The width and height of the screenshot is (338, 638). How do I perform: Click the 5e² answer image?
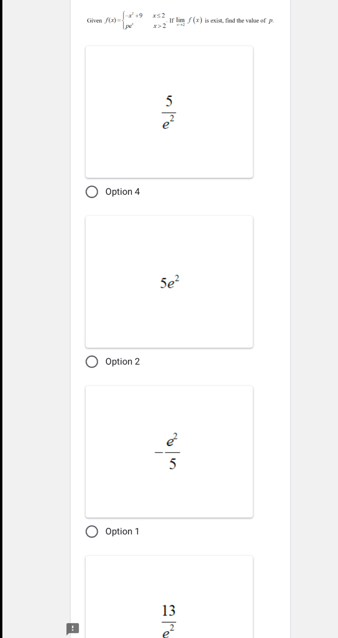(169, 282)
